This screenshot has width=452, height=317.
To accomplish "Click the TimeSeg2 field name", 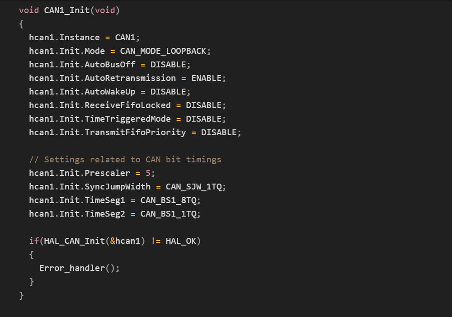I will pyautogui.click(x=105, y=213).
